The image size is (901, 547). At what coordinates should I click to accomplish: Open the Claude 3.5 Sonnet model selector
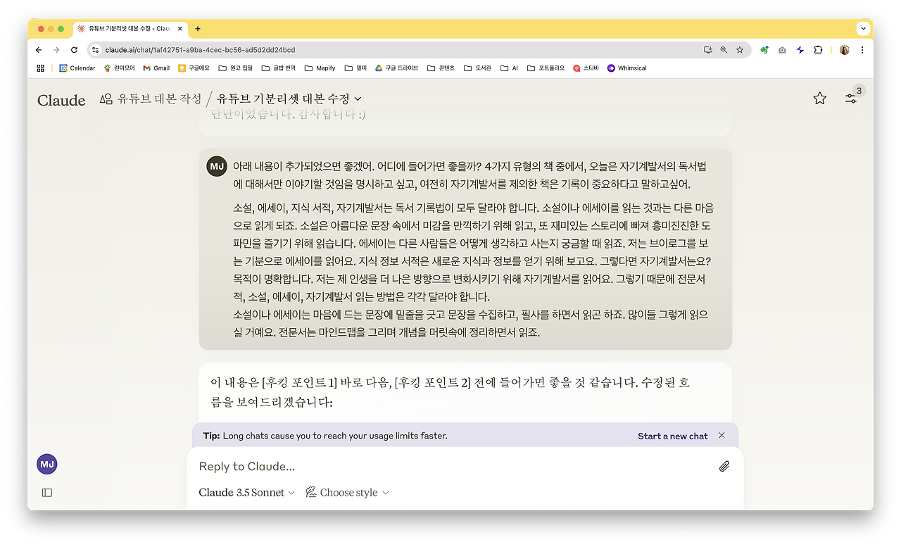coord(246,492)
